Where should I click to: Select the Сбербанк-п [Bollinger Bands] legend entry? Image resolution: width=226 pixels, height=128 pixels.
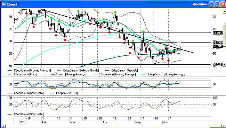[x=78, y=71]
